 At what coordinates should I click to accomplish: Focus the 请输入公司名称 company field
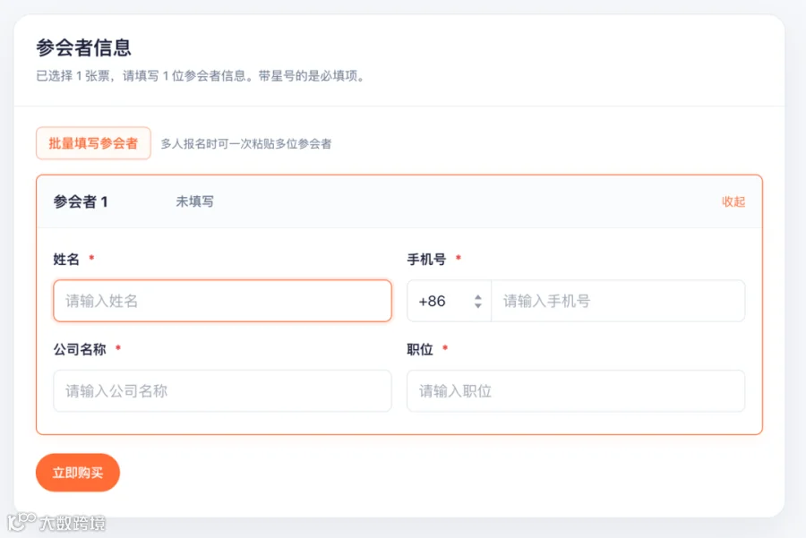(x=223, y=391)
